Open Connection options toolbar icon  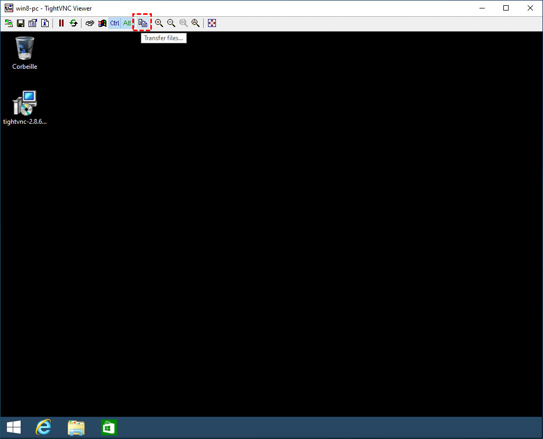point(33,23)
